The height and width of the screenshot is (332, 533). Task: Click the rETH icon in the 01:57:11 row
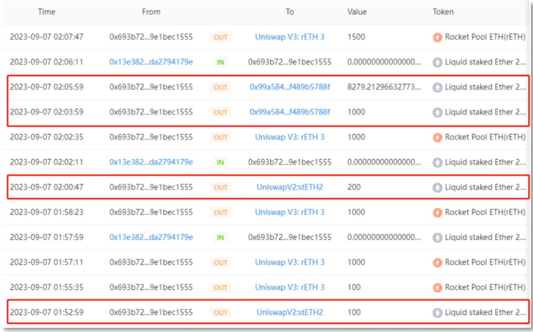click(437, 263)
